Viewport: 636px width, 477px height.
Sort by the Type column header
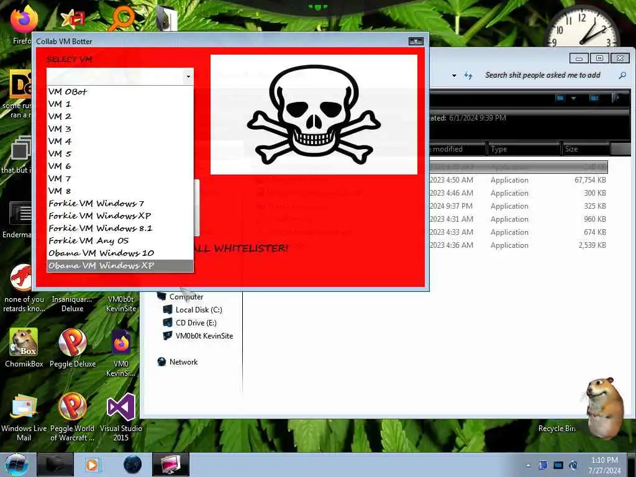[x=524, y=149]
